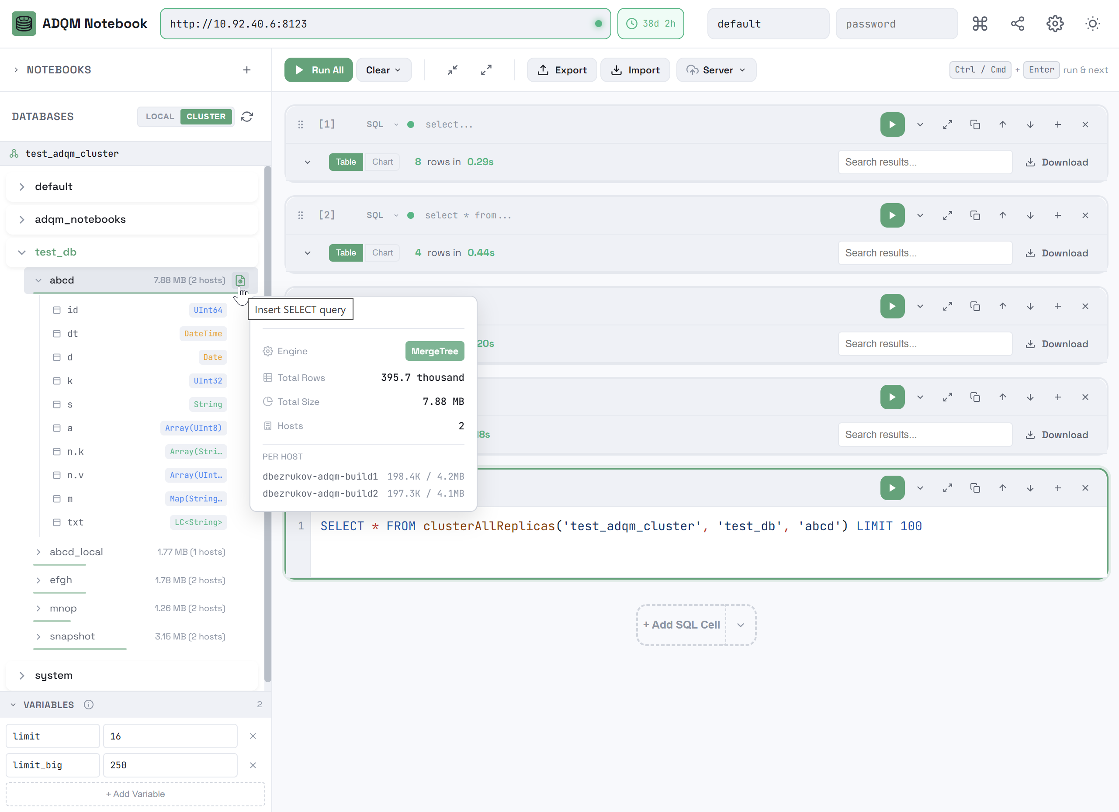1119x812 pixels.
Task: Click the Add SQL Cell button
Action: point(681,625)
